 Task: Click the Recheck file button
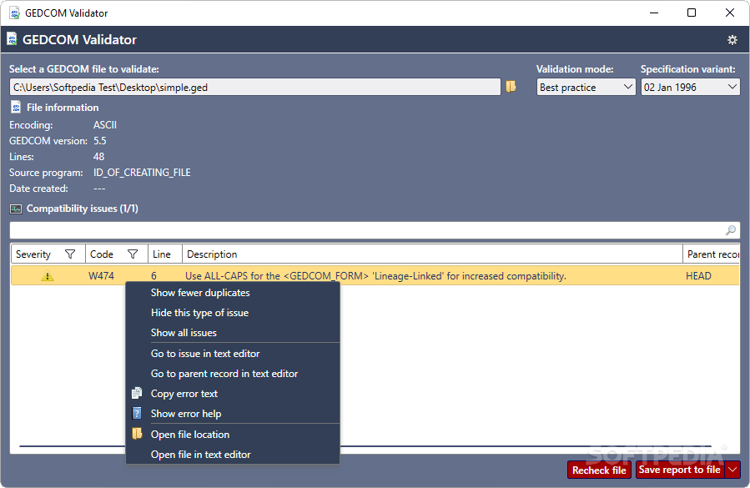[599, 470]
